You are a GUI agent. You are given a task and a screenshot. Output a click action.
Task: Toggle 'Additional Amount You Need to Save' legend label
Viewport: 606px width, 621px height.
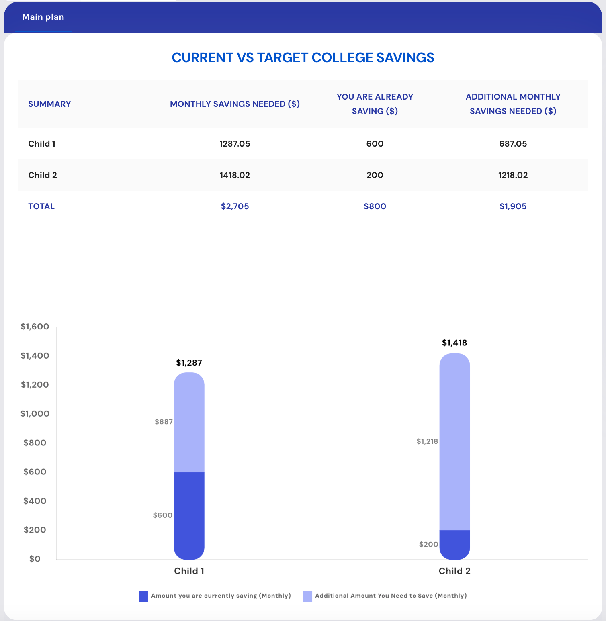[x=391, y=596]
